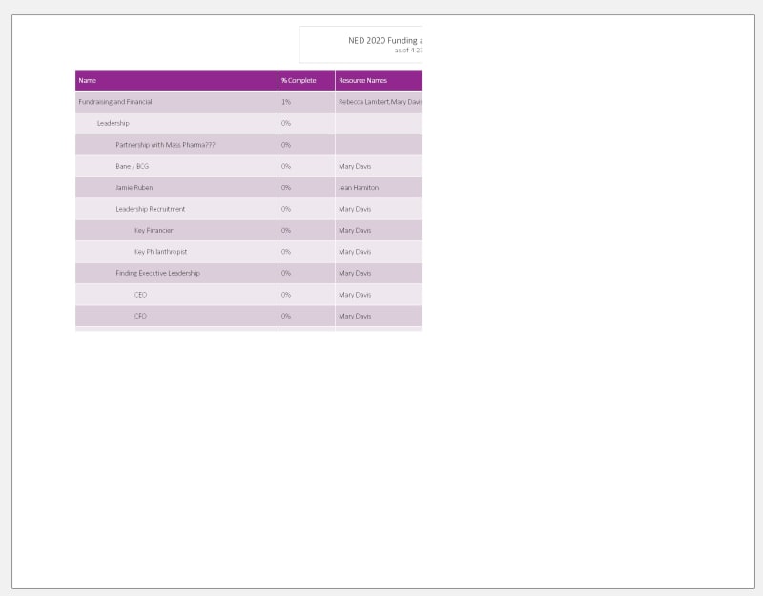Screen dimensions: 763x596
Task: Click 0% in the Key Financier row
Action: (x=285, y=231)
